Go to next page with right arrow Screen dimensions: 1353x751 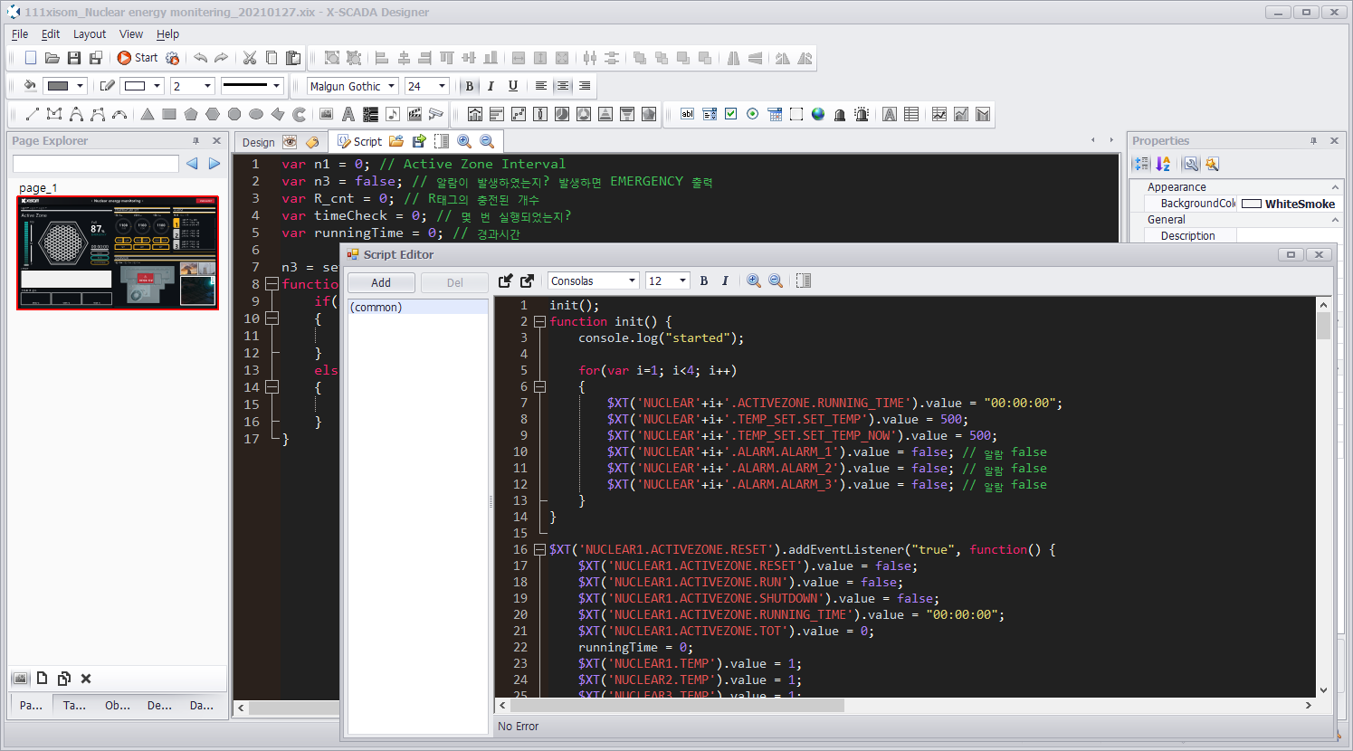[214, 164]
